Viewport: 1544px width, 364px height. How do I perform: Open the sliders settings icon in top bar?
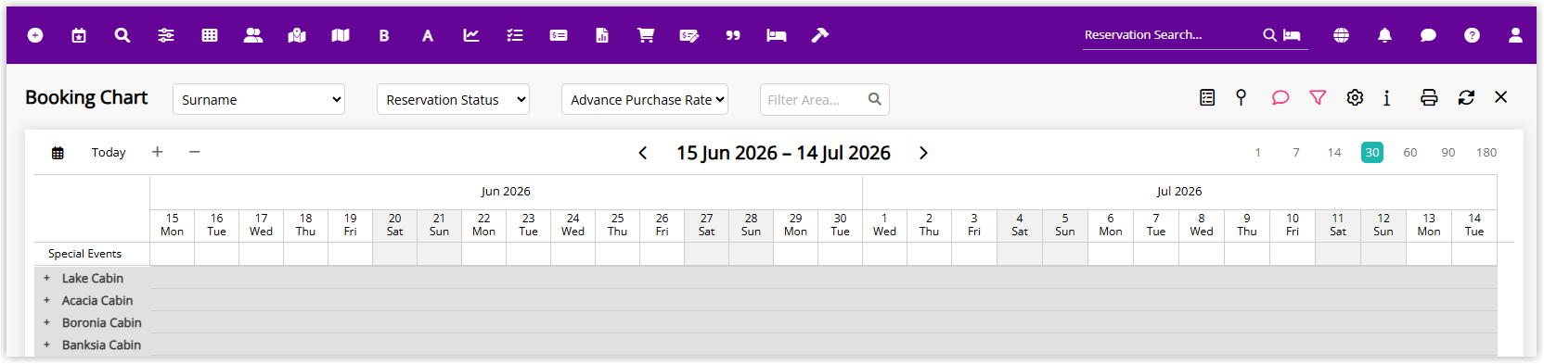pos(166,35)
